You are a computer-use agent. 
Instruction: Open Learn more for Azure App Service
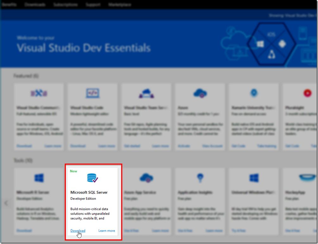[160, 231]
